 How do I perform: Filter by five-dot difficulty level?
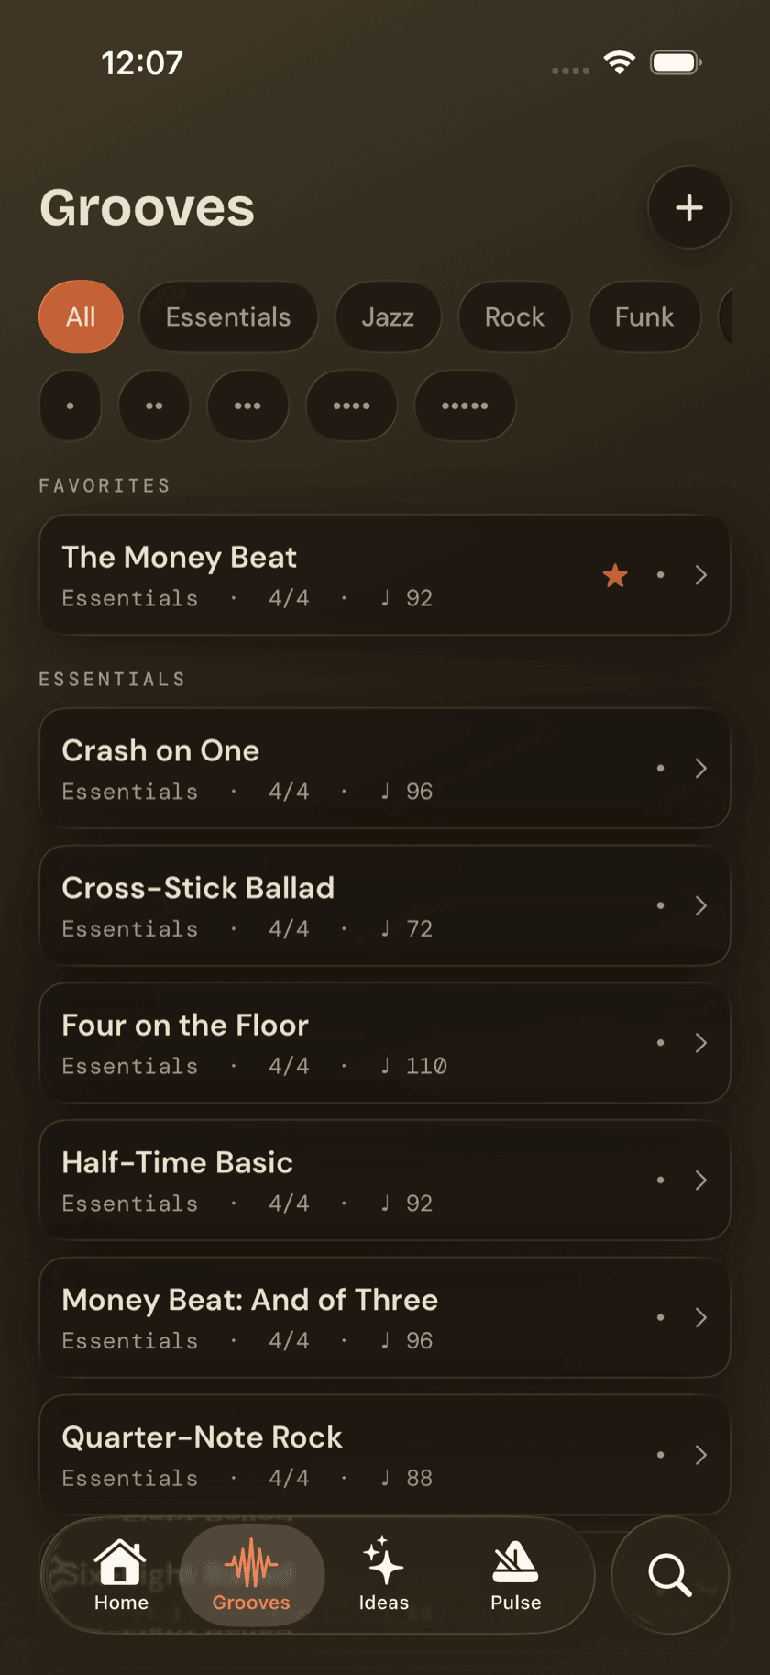[x=465, y=405]
